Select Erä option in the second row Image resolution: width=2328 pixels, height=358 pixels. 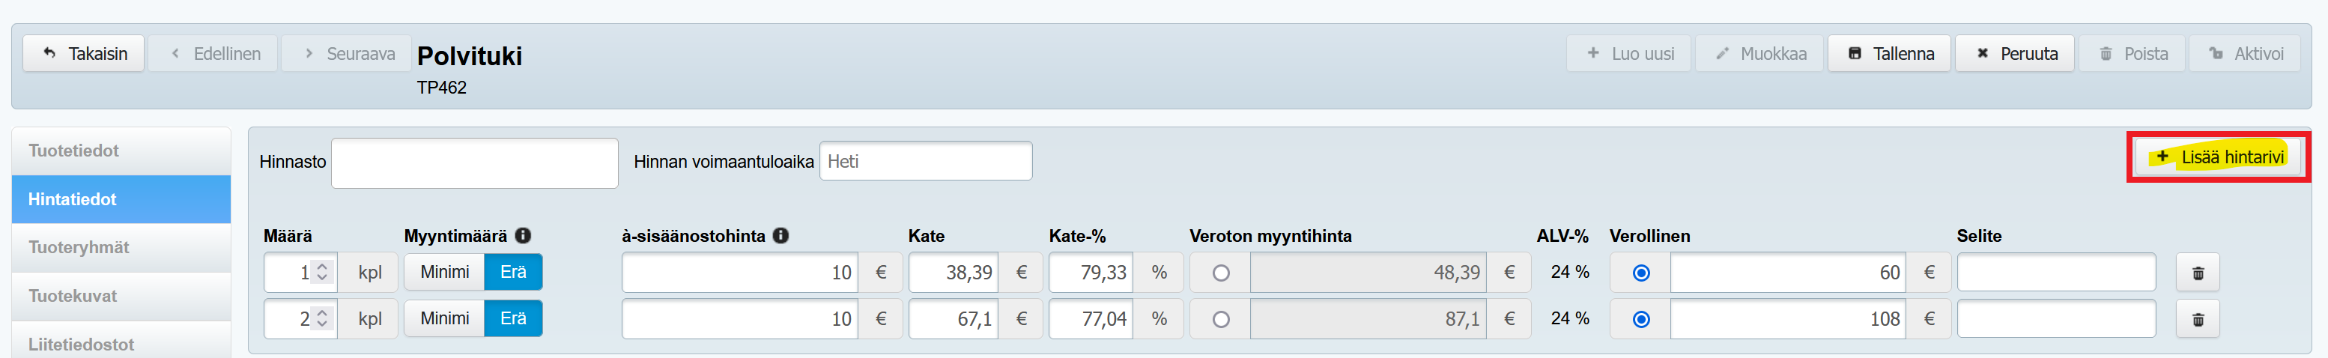coord(513,318)
